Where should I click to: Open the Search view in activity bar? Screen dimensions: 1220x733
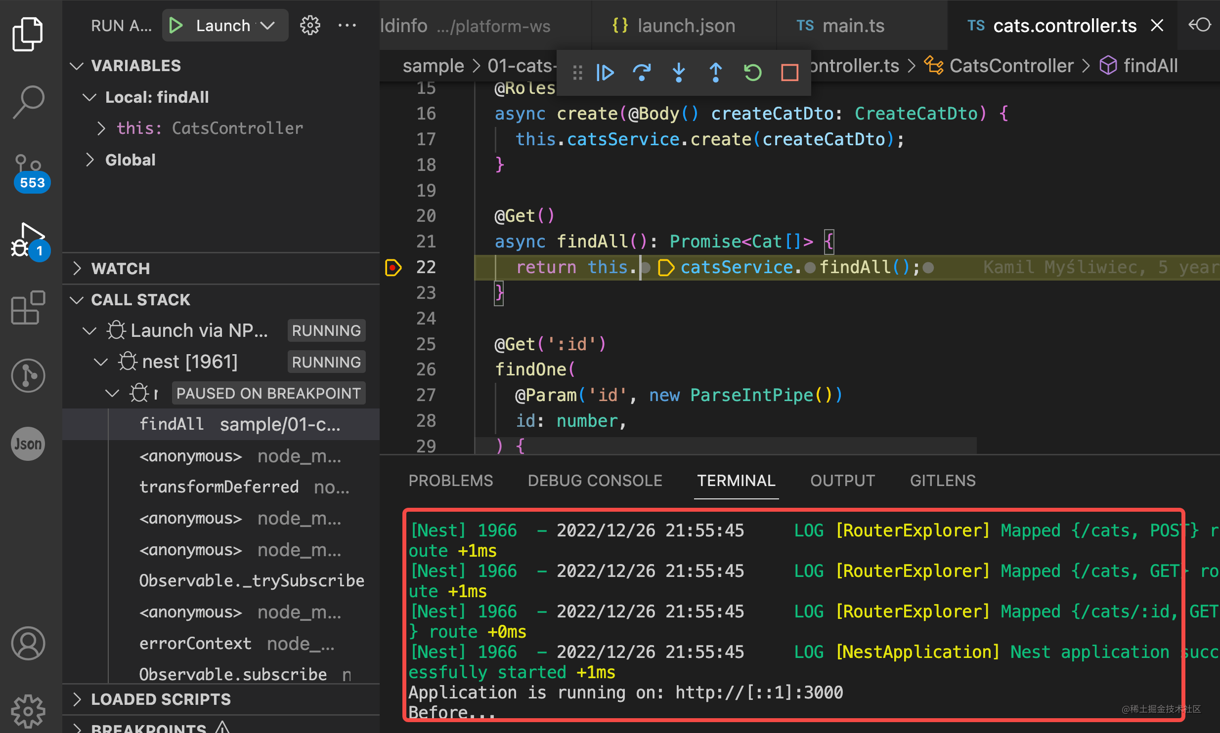[28, 102]
